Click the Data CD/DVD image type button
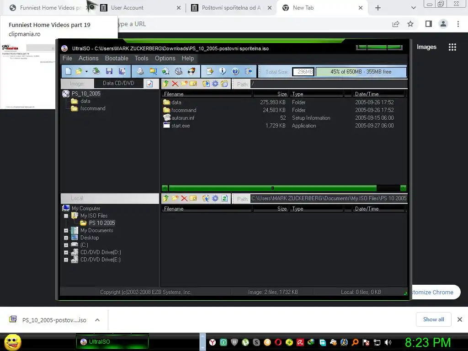 [118, 83]
